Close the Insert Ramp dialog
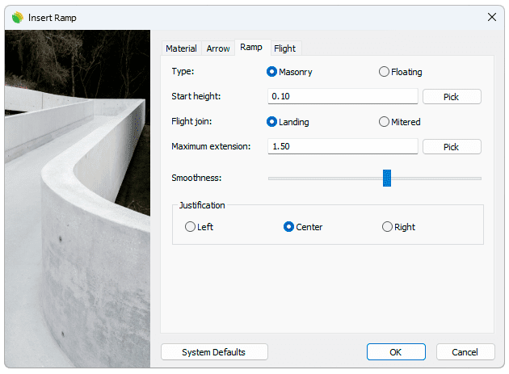This screenshot has width=509, height=374. (x=491, y=16)
